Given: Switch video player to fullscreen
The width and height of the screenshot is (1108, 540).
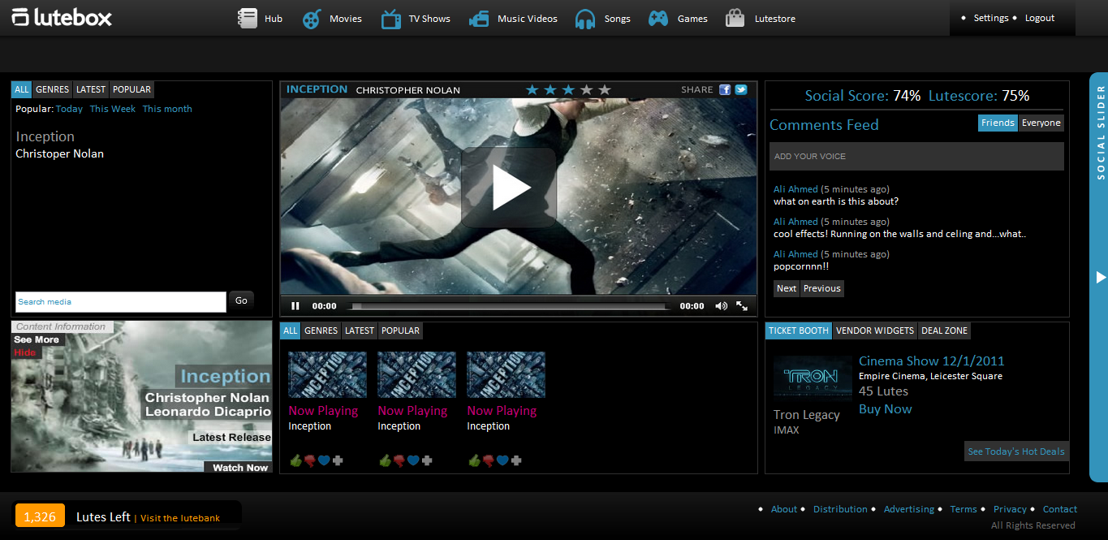Looking at the screenshot, I should (742, 306).
